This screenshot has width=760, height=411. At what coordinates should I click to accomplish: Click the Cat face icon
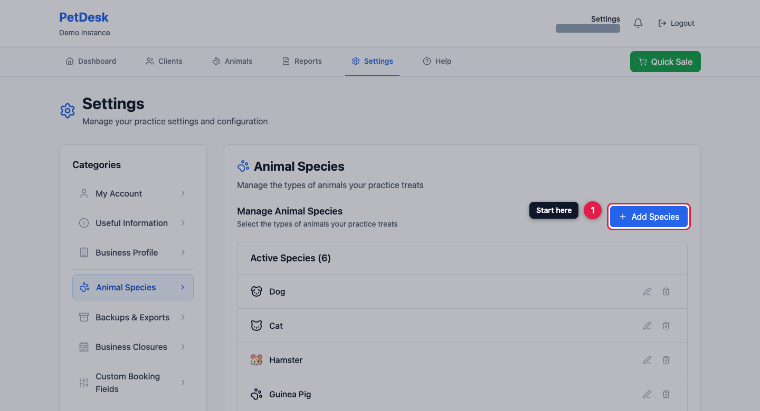256,326
